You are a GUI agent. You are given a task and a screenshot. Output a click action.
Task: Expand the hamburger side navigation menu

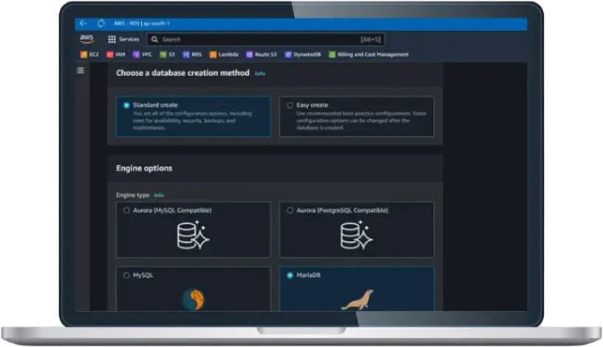[81, 70]
